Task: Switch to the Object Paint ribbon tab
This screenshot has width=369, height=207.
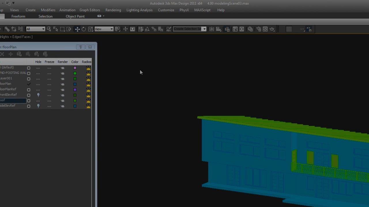Action: click(x=75, y=16)
